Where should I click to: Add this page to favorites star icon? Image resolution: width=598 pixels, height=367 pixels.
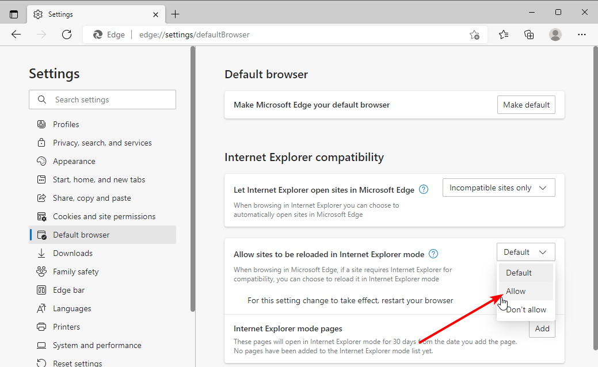point(474,35)
